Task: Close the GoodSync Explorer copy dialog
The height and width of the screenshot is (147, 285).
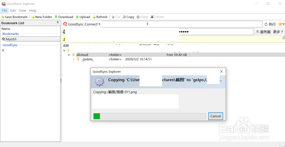Action: click(221, 72)
